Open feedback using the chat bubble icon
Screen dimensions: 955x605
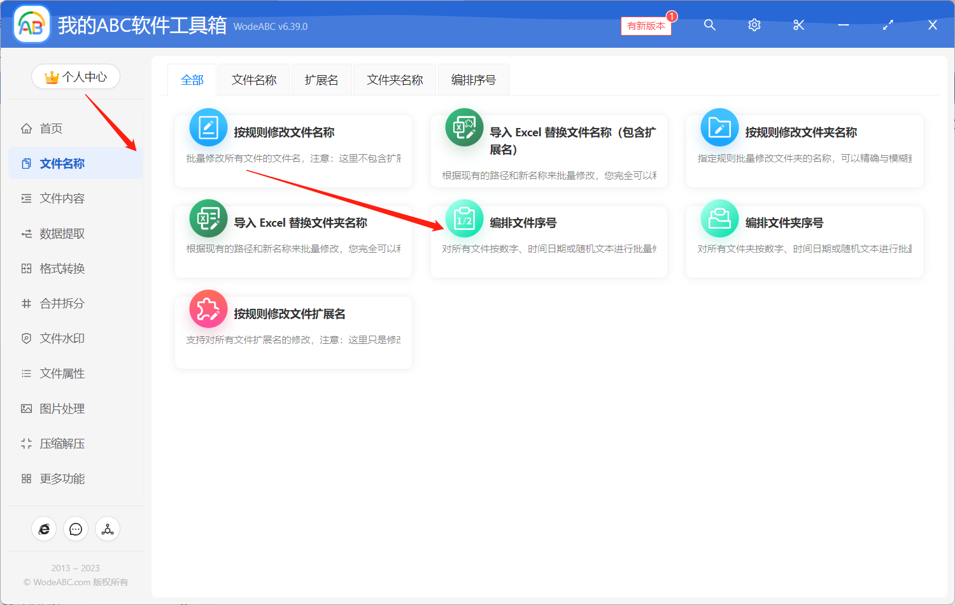[x=76, y=529]
